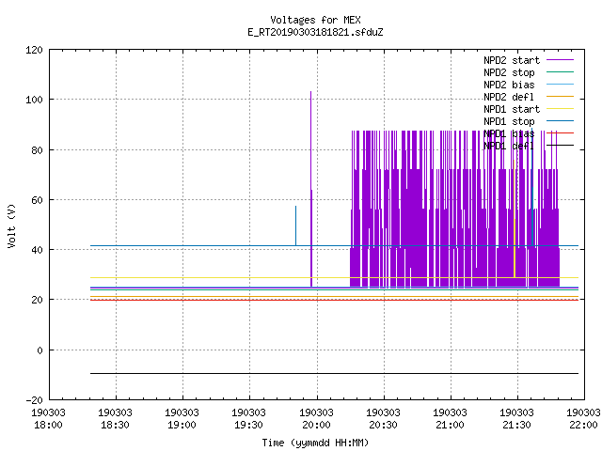602x451 pixels.
Task: Click the 'NPD2 stop' legend label
Action: point(509,72)
